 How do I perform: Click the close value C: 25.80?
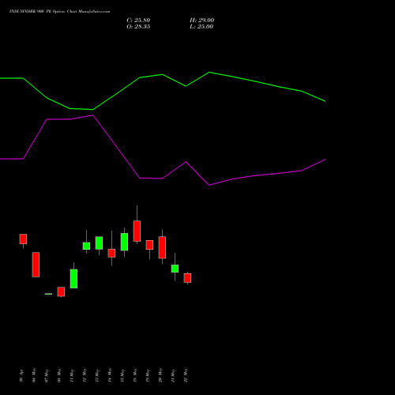138,21
